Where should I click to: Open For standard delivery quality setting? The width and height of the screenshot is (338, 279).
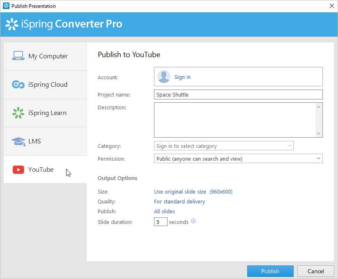click(x=179, y=202)
